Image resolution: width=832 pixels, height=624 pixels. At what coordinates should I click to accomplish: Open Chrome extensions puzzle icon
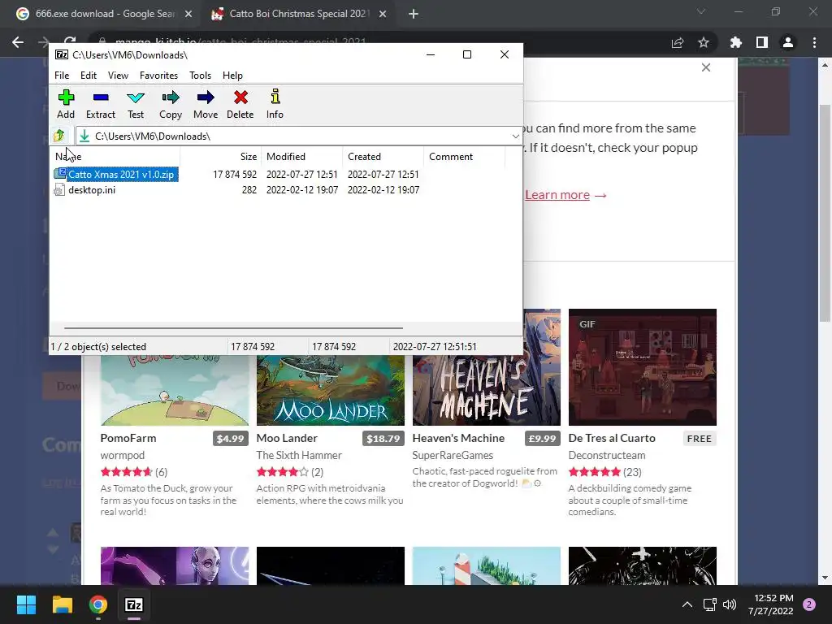pyautogui.click(x=736, y=42)
